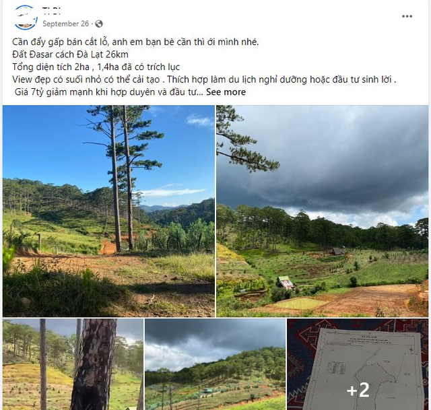Expand post text with See more
Image resolution: width=431 pixels, height=410 pixels.
[226, 92]
